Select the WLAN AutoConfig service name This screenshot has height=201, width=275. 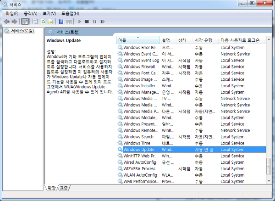coord(140,175)
